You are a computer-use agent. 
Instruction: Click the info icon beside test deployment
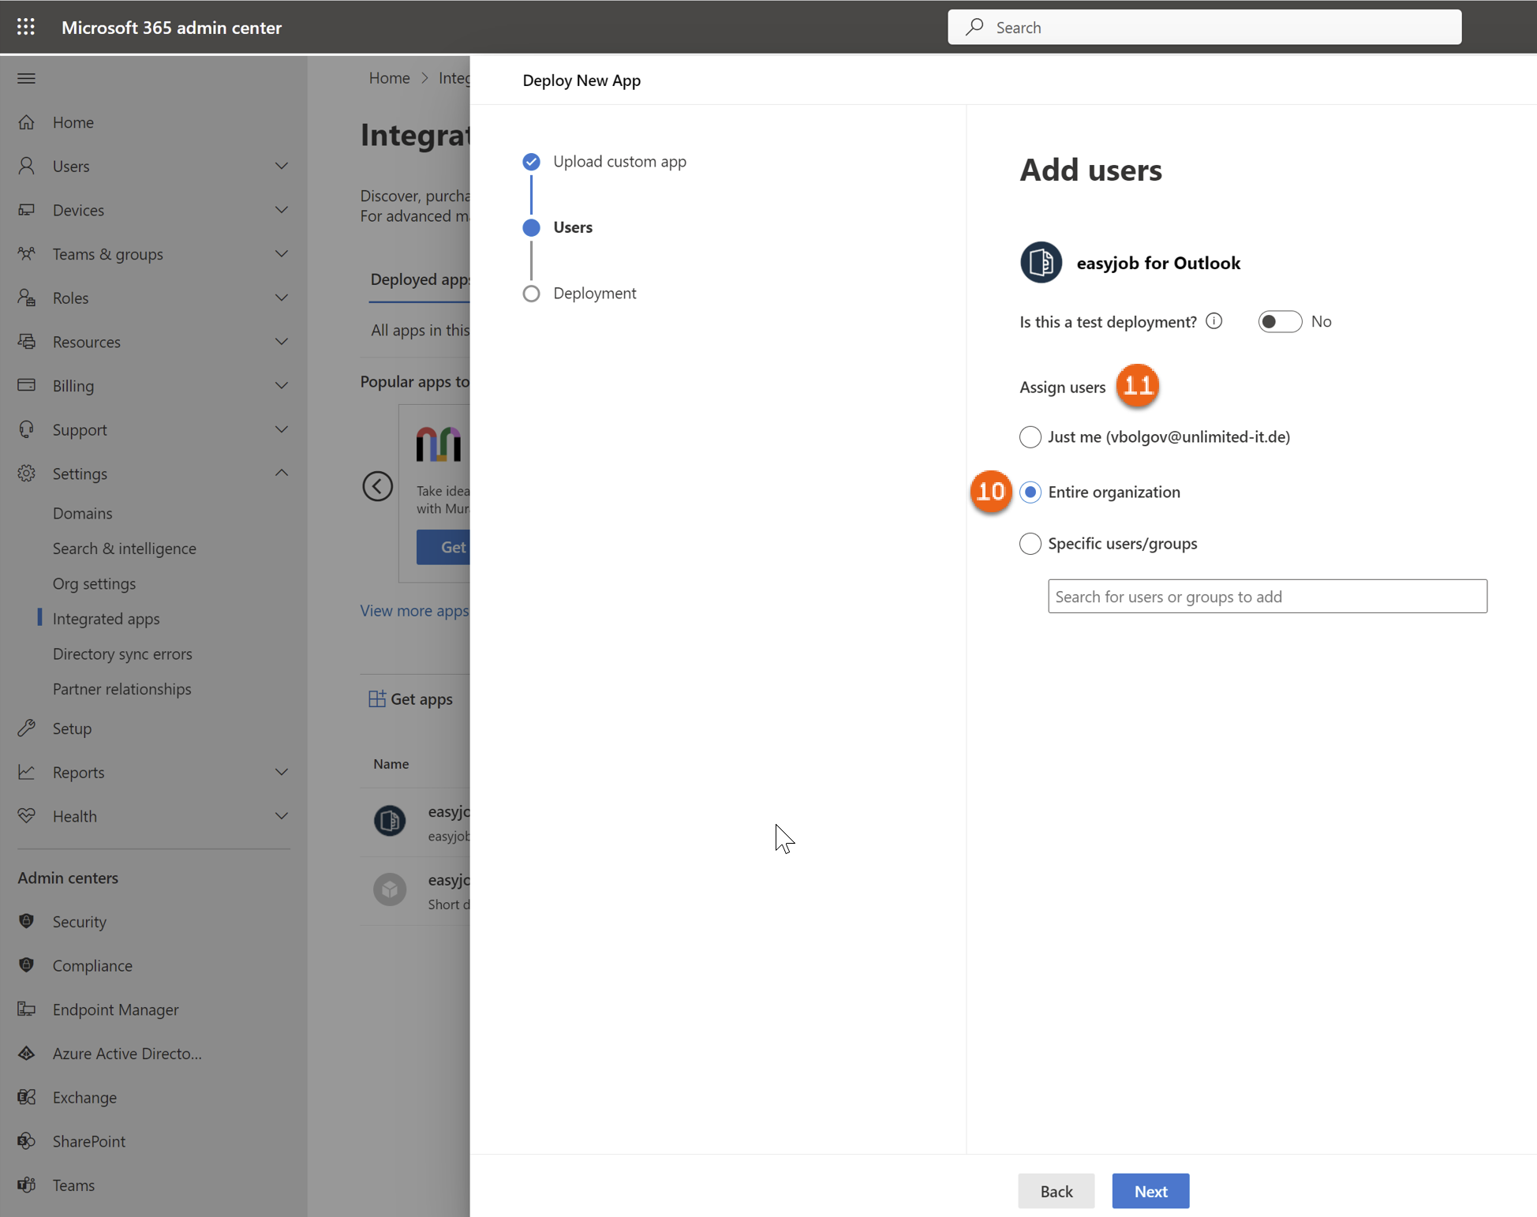click(x=1214, y=321)
